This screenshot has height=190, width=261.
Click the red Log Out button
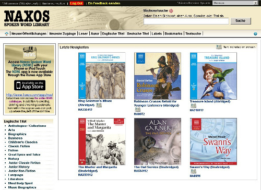coord(77,3)
